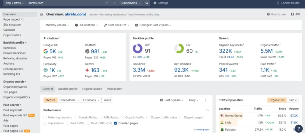Click the Perplexity logo icon
The height and width of the screenshot is (133, 305).
pos(46,70)
